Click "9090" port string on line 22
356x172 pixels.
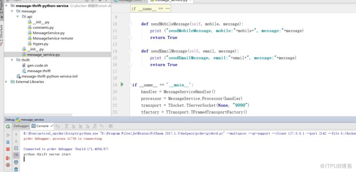pyautogui.click(x=241, y=105)
